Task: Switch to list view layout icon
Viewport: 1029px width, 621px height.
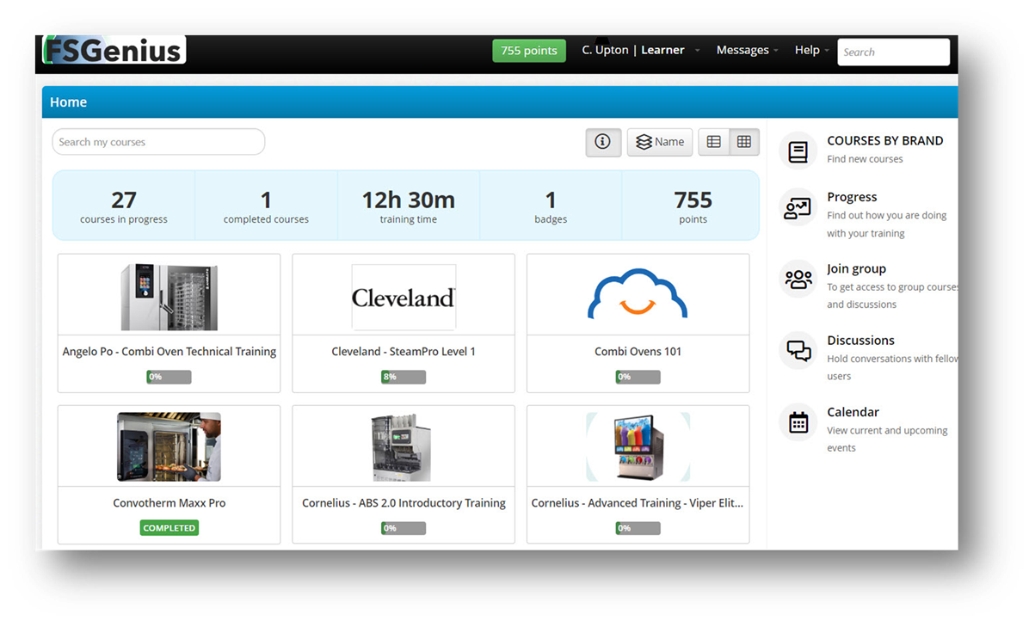Action: click(714, 142)
